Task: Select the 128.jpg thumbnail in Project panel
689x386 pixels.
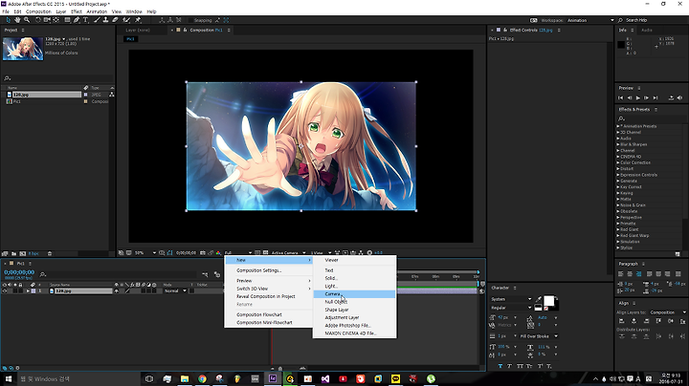Action: (x=23, y=49)
